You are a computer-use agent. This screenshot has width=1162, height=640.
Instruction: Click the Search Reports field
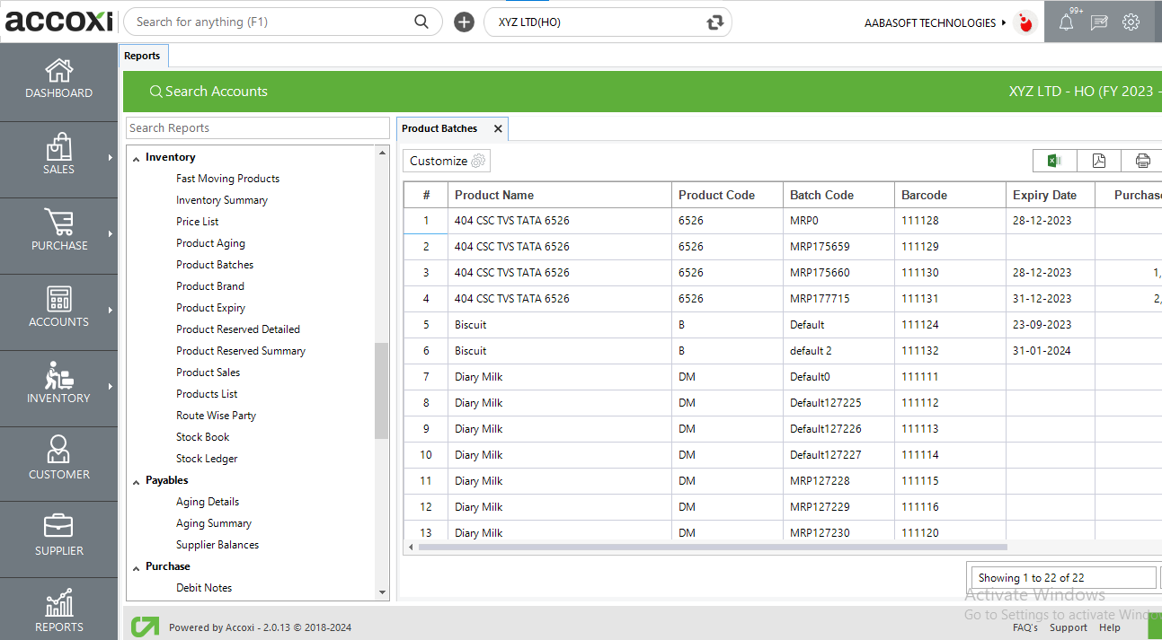258,128
